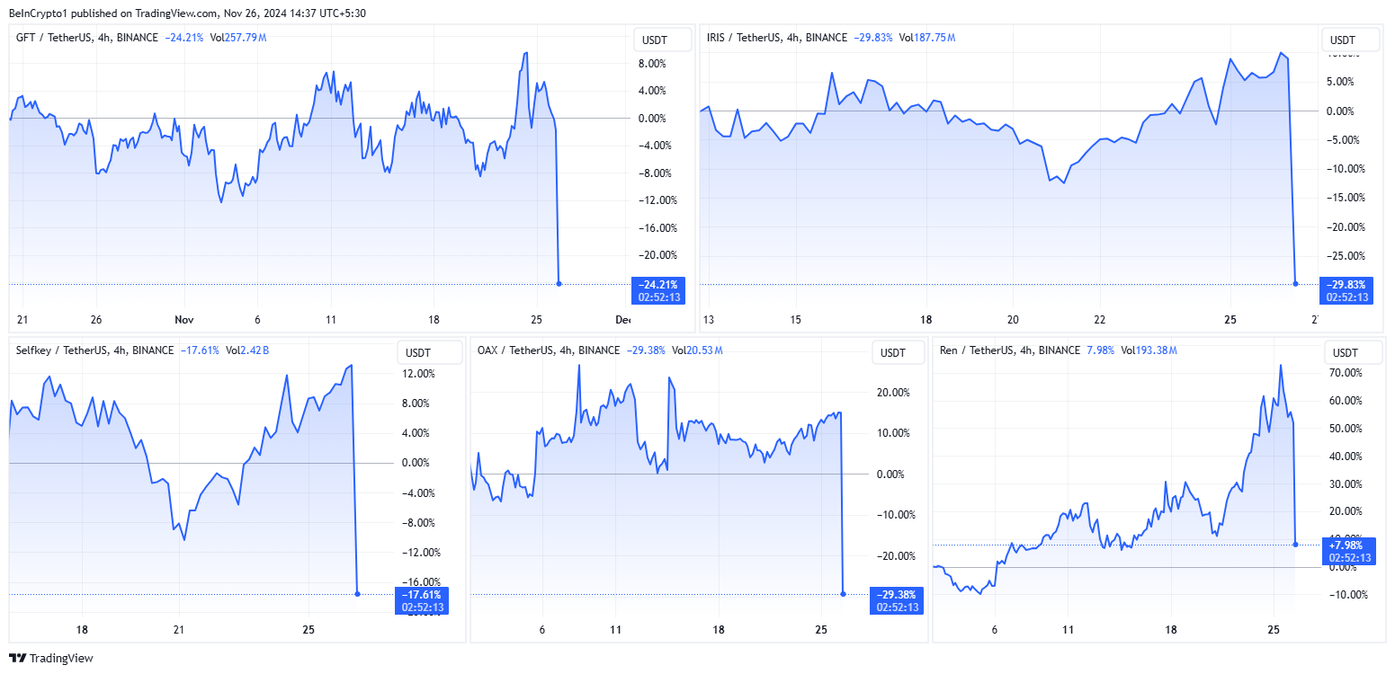This screenshot has width=1395, height=674.
Task: Select the Selfkey / TetherUS symbol title
Action: pyautogui.click(x=60, y=350)
